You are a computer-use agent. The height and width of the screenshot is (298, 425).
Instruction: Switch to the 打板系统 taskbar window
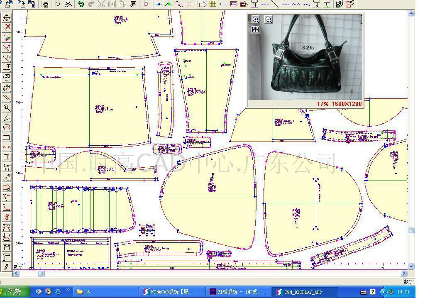[239, 292]
